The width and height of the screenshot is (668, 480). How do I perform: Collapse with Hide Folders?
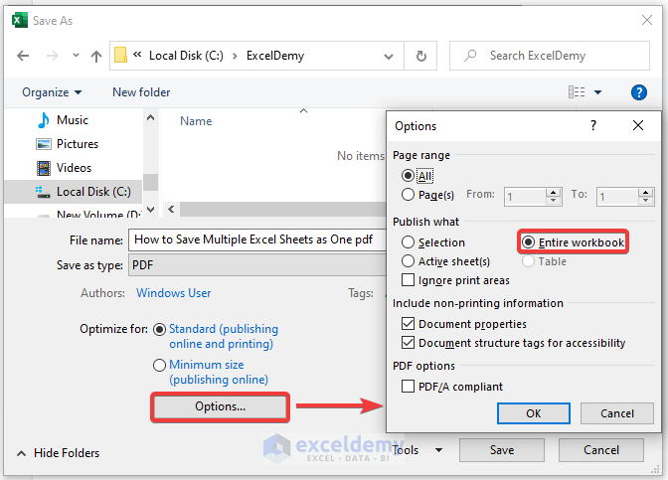(67, 453)
